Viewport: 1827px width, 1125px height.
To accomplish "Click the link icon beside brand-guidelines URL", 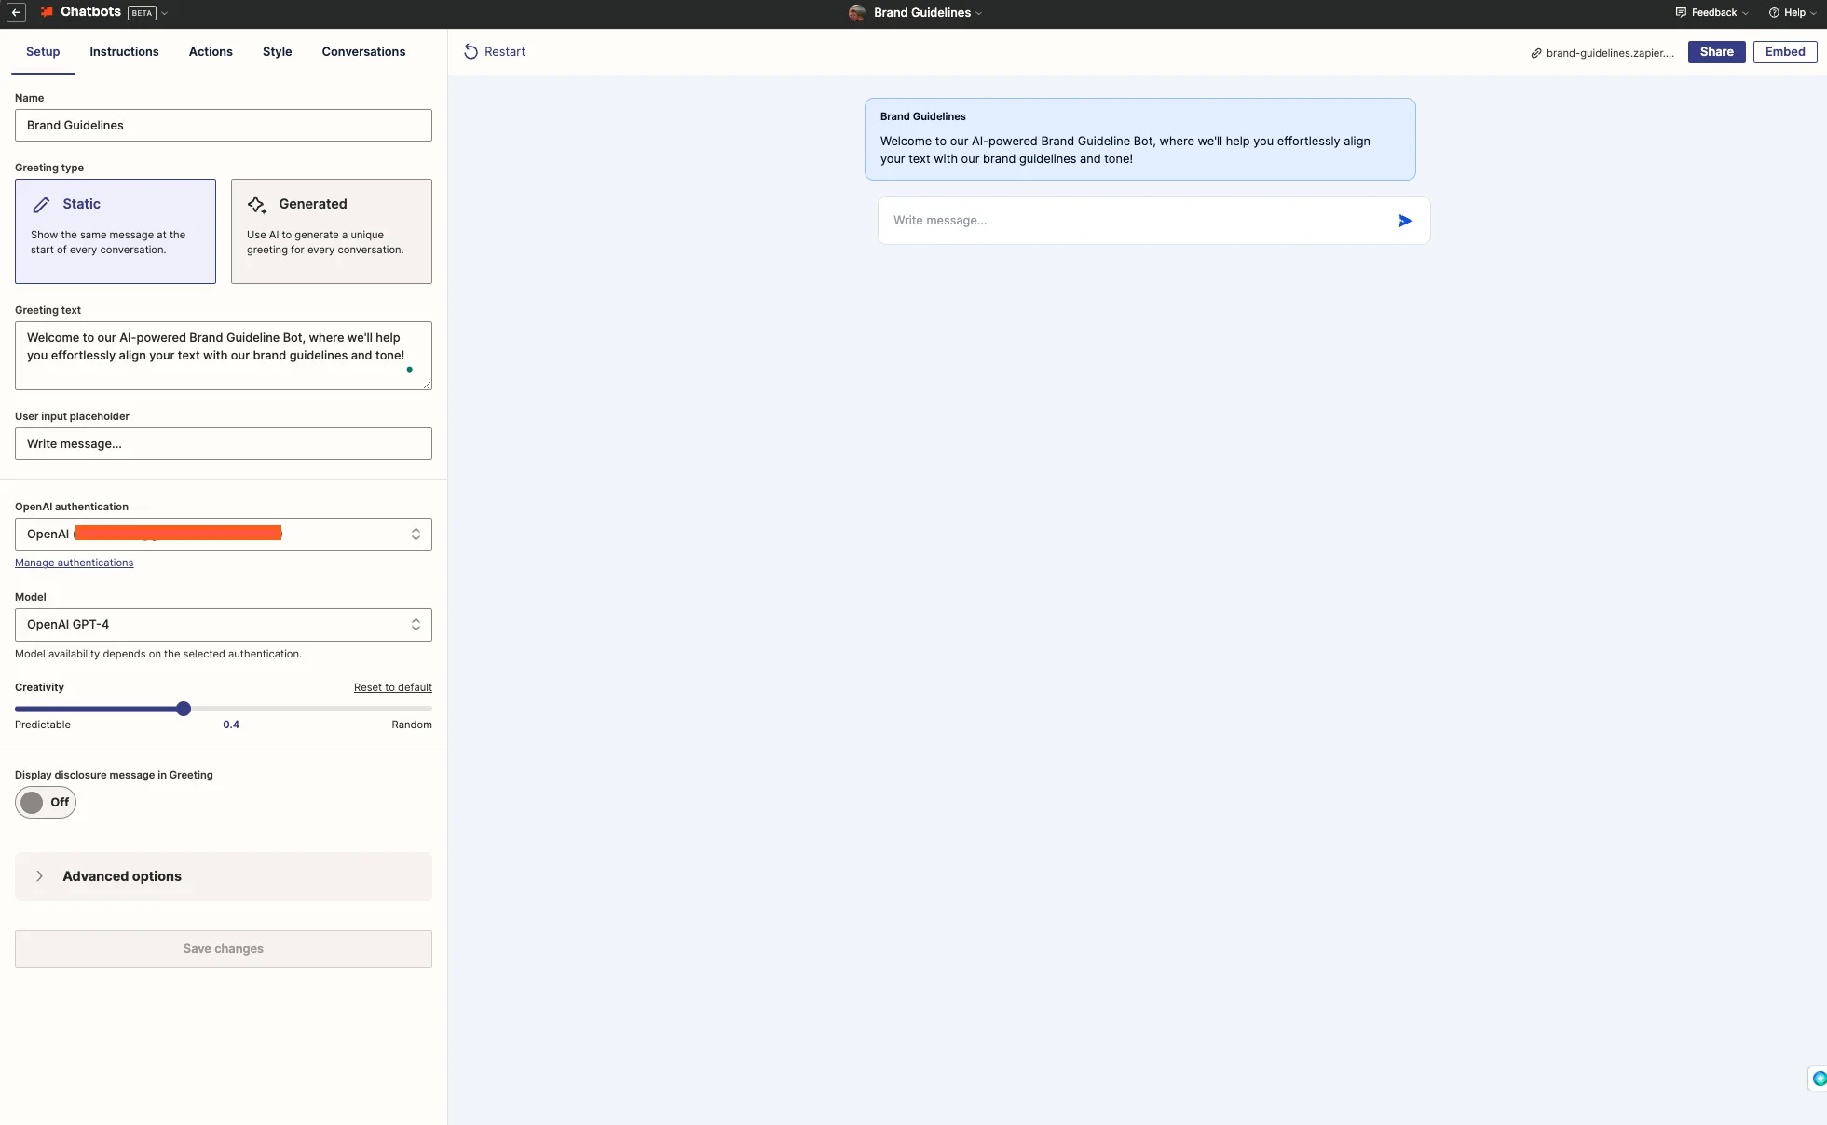I will point(1536,53).
